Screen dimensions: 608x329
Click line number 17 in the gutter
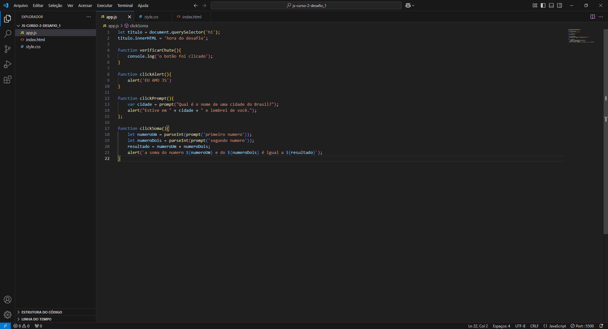[x=107, y=128]
